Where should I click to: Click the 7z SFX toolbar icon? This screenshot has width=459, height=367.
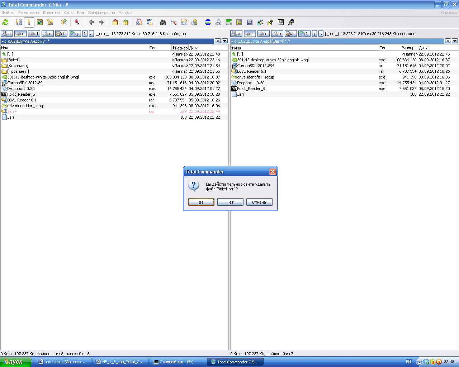[x=281, y=22]
